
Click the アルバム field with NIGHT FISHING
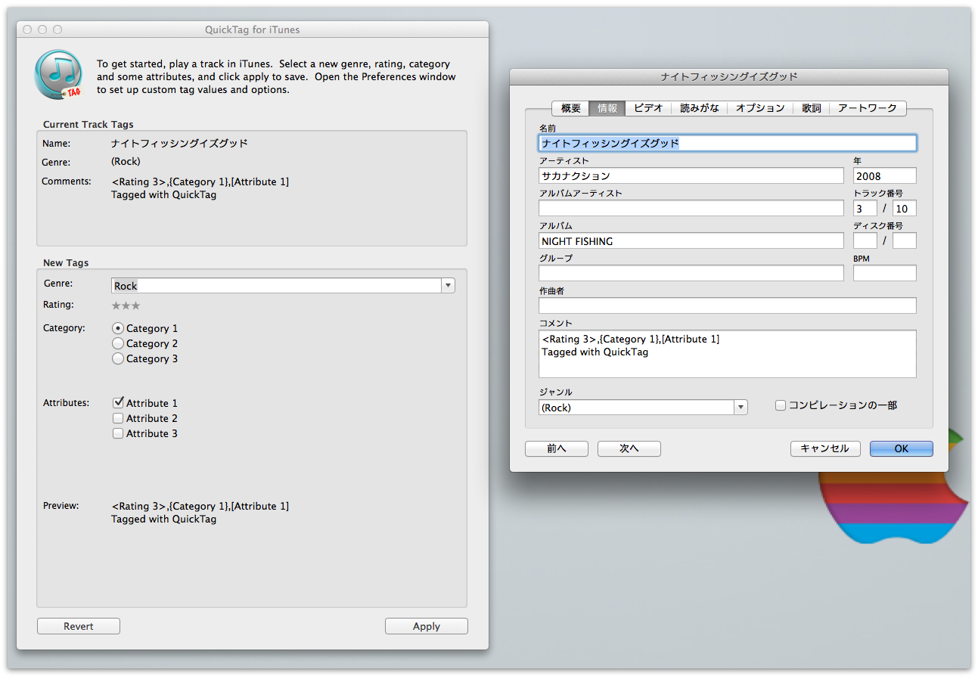(x=691, y=240)
